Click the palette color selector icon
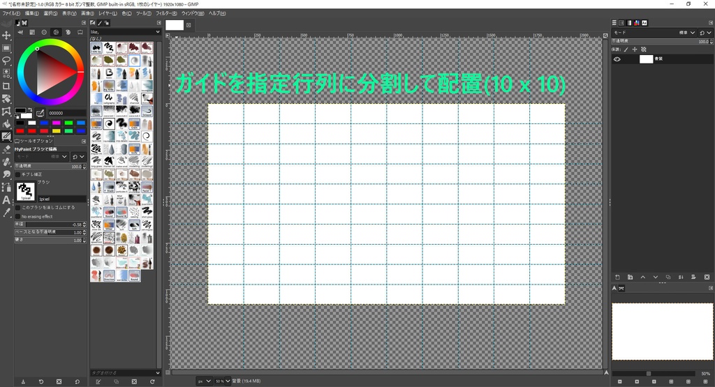The height and width of the screenshot is (387, 715). [x=68, y=32]
